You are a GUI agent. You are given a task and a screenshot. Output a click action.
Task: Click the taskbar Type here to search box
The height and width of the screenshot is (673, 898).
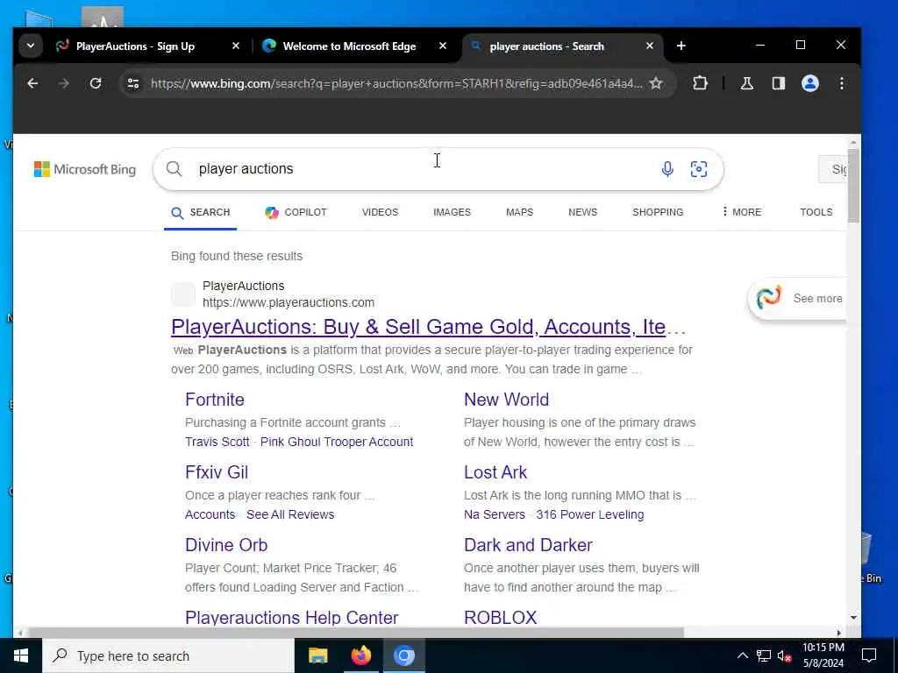point(168,655)
